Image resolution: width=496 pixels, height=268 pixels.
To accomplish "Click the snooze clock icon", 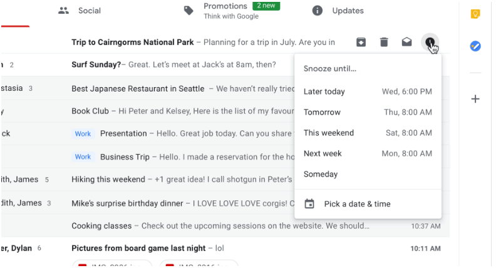I will tap(430, 42).
